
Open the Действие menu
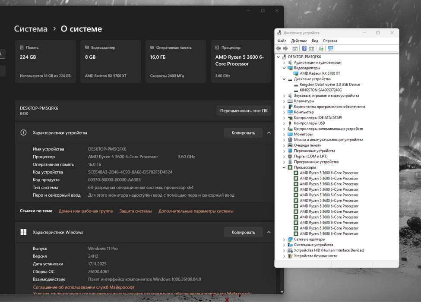[299, 41]
